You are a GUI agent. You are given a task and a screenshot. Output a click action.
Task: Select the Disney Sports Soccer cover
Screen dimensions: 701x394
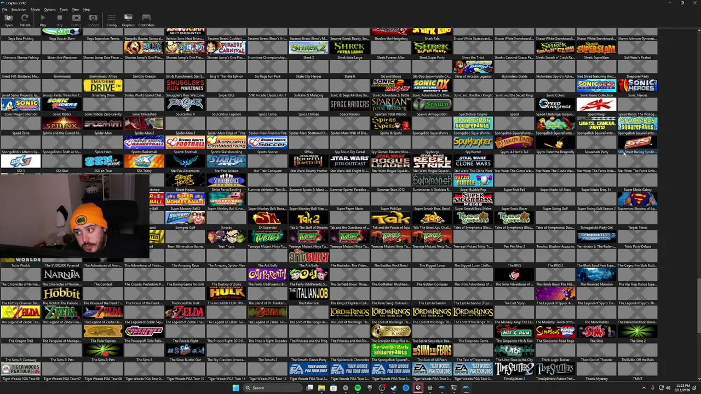pos(267,142)
